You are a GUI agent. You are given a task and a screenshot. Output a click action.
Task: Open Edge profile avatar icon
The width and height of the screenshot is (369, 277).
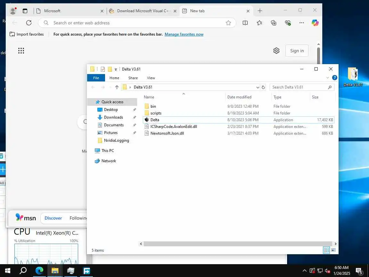13,11
